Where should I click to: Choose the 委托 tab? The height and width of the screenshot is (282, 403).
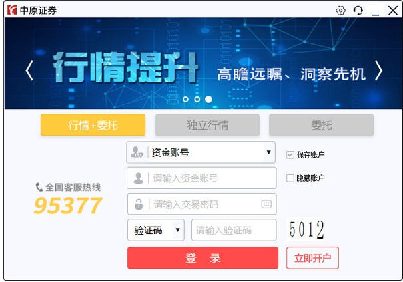click(321, 125)
